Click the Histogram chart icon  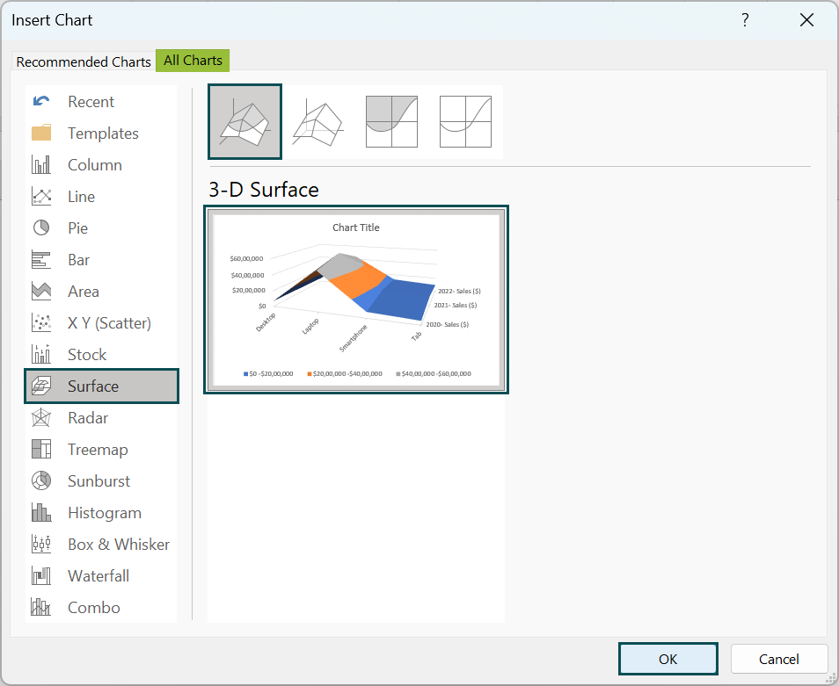pyautogui.click(x=41, y=512)
